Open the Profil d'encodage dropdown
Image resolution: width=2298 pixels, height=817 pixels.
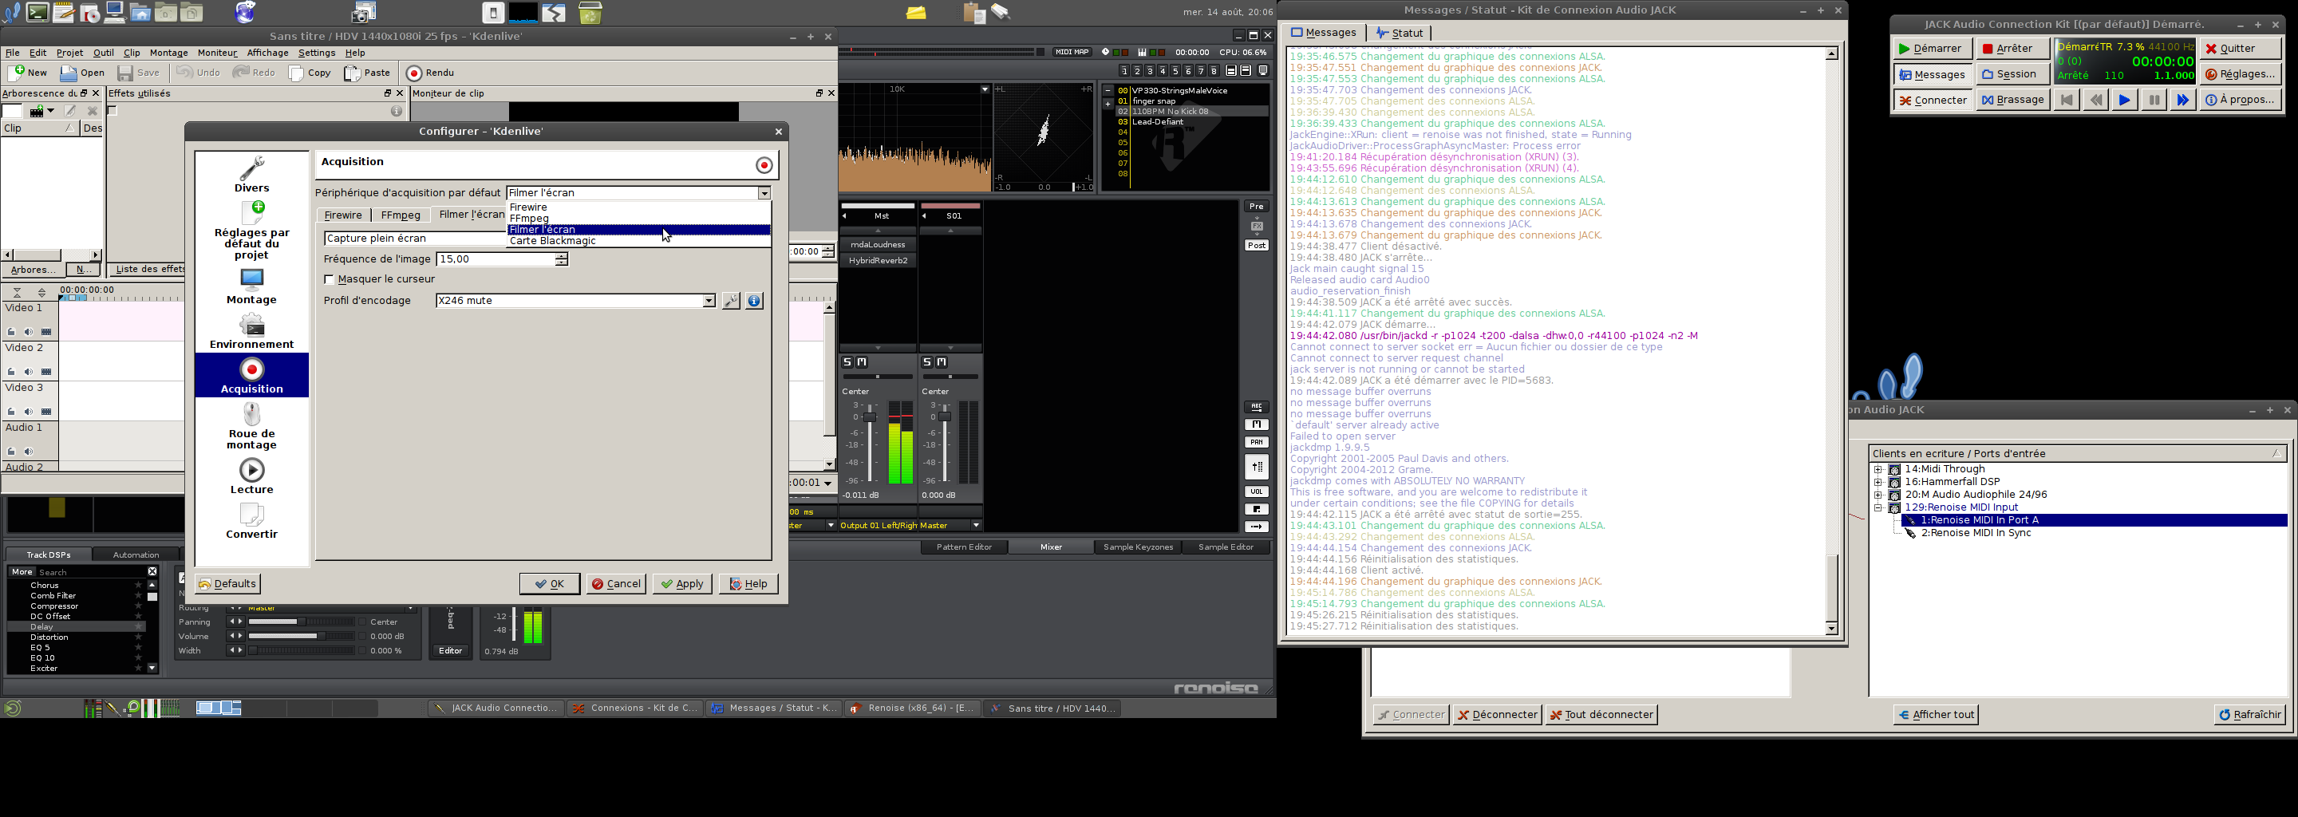click(x=709, y=302)
